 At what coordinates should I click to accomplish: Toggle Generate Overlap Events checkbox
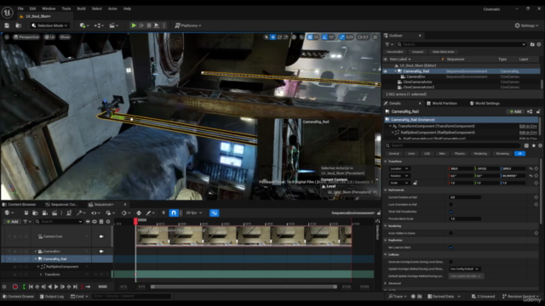click(450, 262)
